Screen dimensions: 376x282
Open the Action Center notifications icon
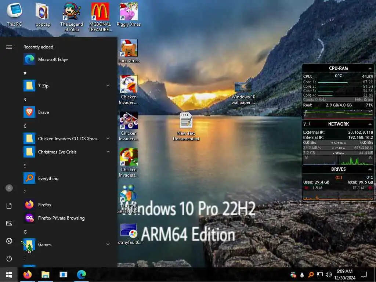364,275
